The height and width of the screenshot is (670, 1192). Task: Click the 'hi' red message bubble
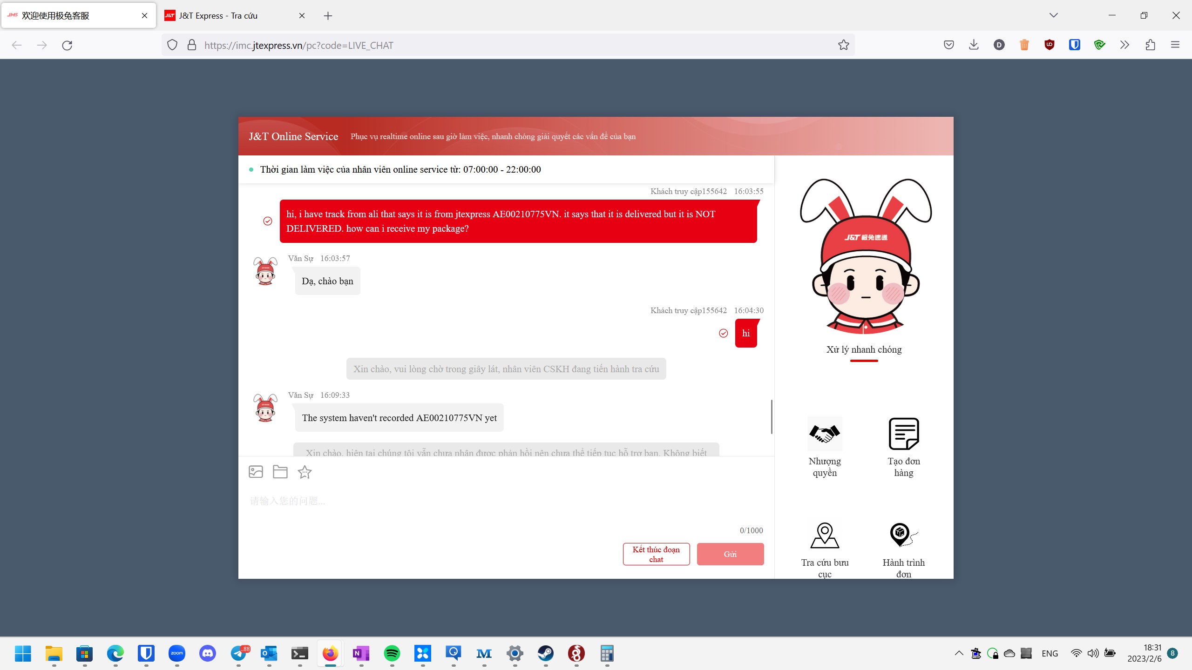[x=746, y=333]
